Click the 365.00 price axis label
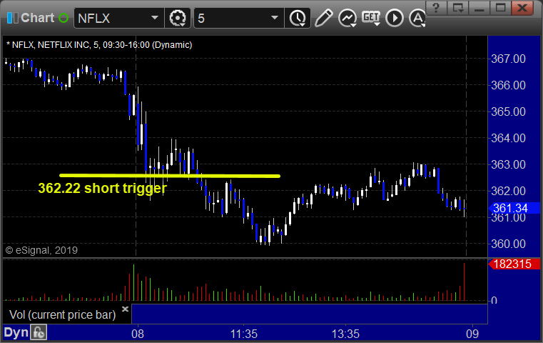This screenshot has height=343, width=543. click(508, 111)
